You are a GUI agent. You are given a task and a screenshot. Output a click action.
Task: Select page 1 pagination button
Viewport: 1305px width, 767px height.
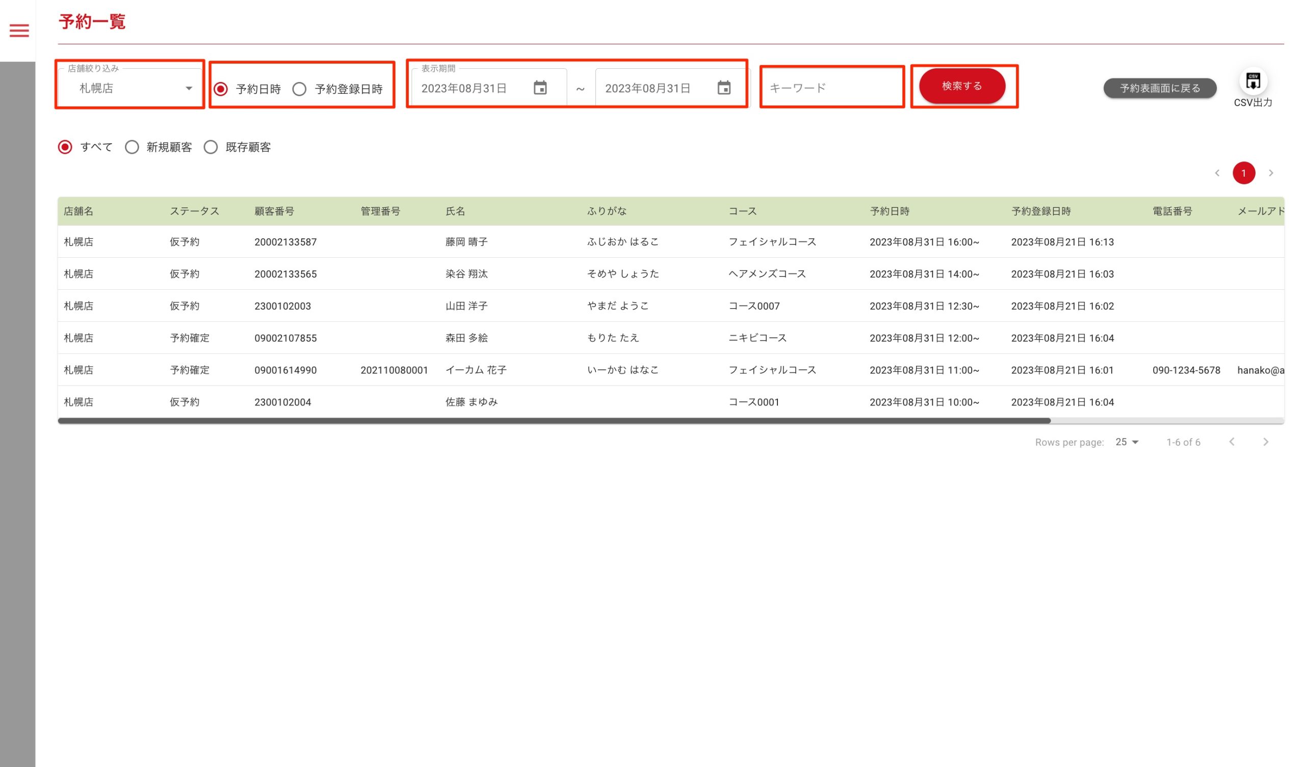(1243, 173)
